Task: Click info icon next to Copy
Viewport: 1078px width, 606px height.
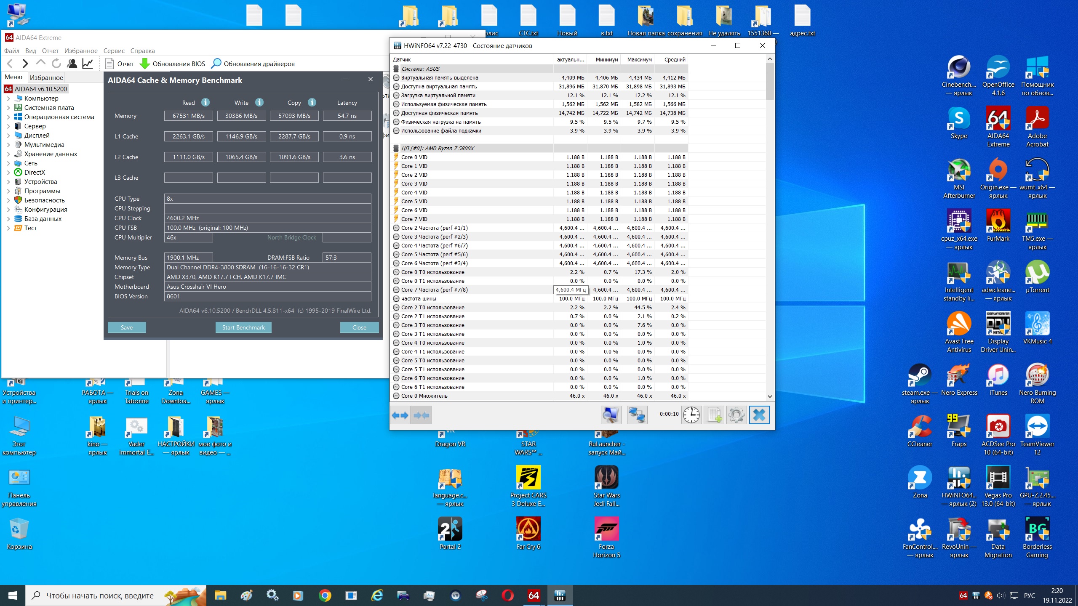Action: pos(312,102)
